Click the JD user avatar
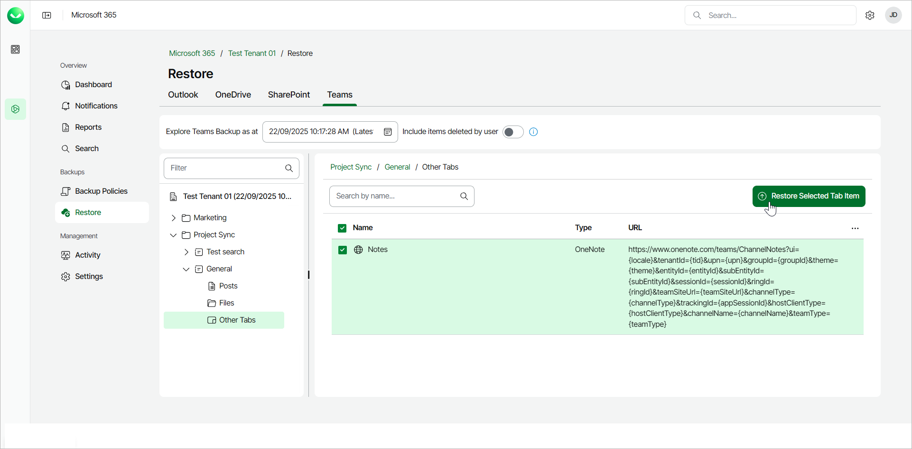The width and height of the screenshot is (912, 449). [893, 15]
